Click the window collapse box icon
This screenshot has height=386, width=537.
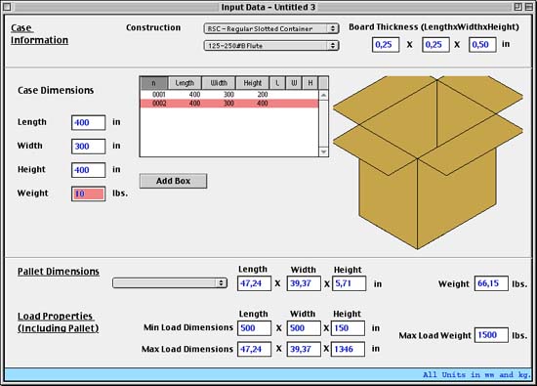[x=529, y=7]
